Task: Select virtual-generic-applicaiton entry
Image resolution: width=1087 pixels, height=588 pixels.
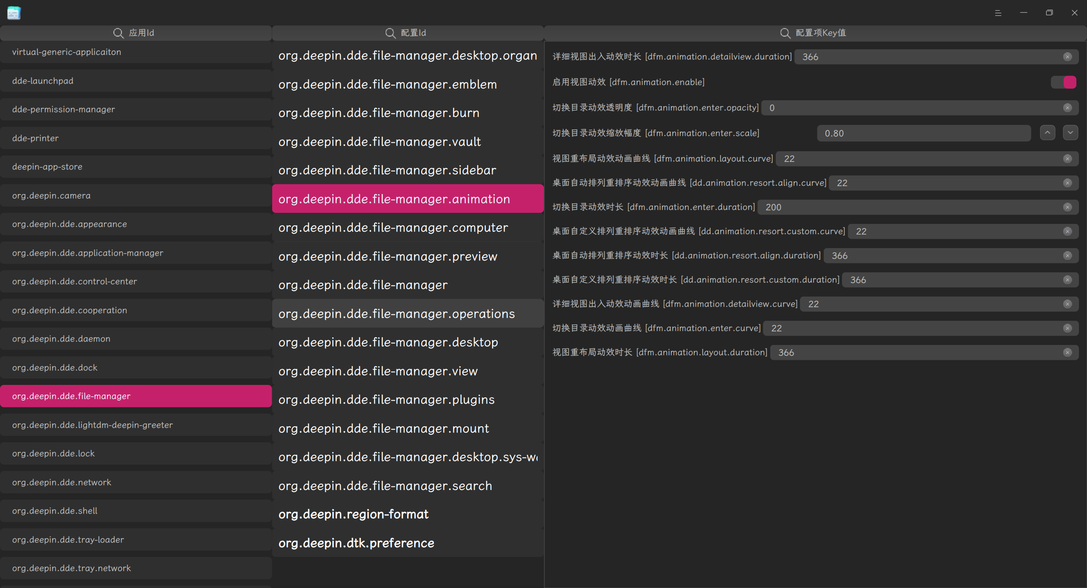Action: click(x=136, y=52)
